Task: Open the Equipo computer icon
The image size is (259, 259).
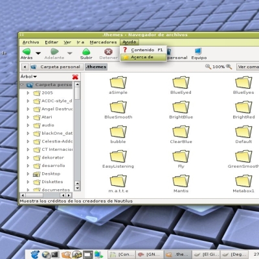Action: (198, 51)
